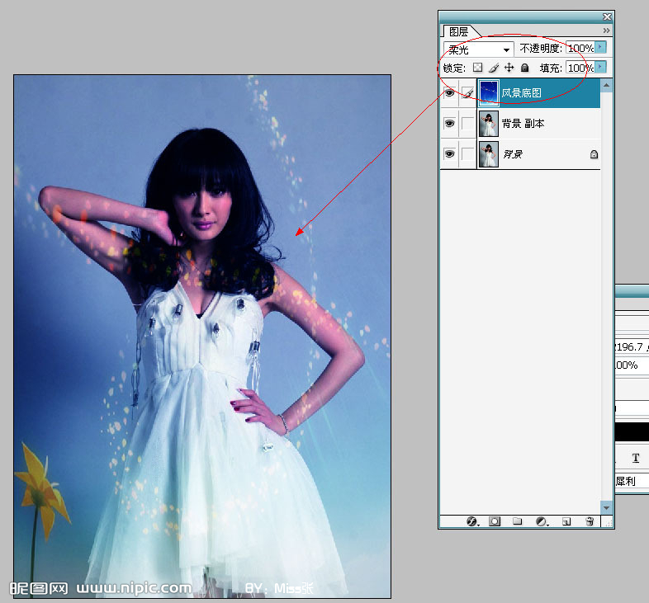Select the layer named 风景底图
Viewport: 649px width, 603px height.
[x=522, y=93]
